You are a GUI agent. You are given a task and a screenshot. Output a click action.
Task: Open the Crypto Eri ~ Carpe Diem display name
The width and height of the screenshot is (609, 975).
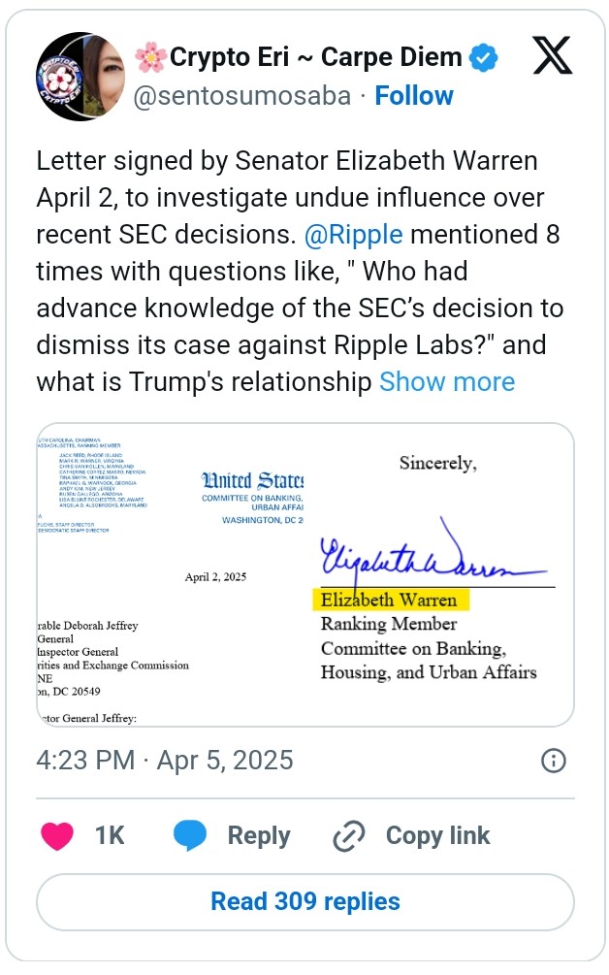click(315, 58)
